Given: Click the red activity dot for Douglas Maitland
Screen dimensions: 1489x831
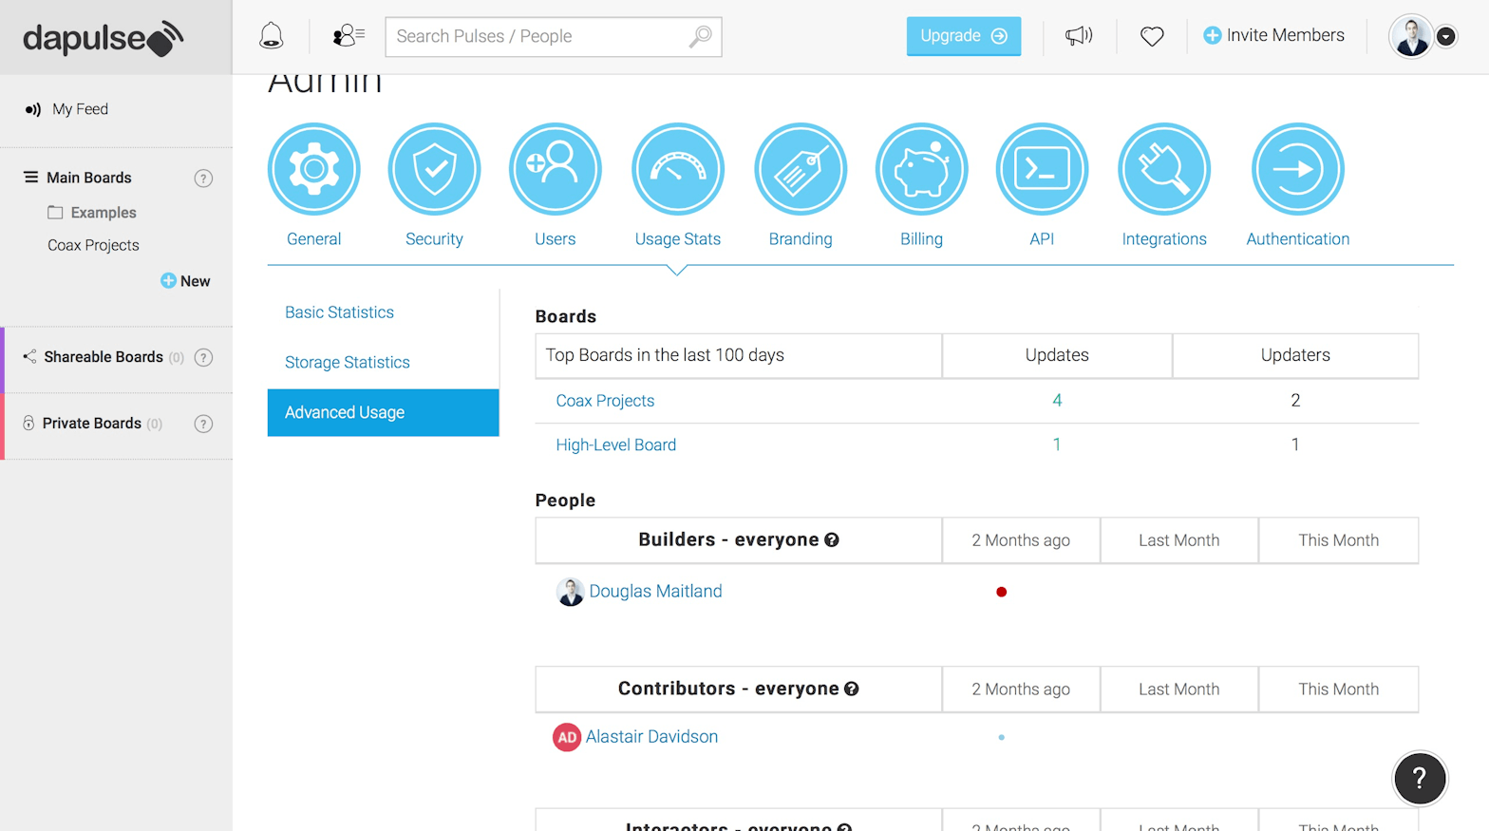Looking at the screenshot, I should [x=1001, y=592].
